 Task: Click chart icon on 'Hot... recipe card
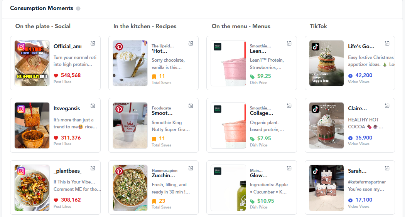tap(191, 44)
